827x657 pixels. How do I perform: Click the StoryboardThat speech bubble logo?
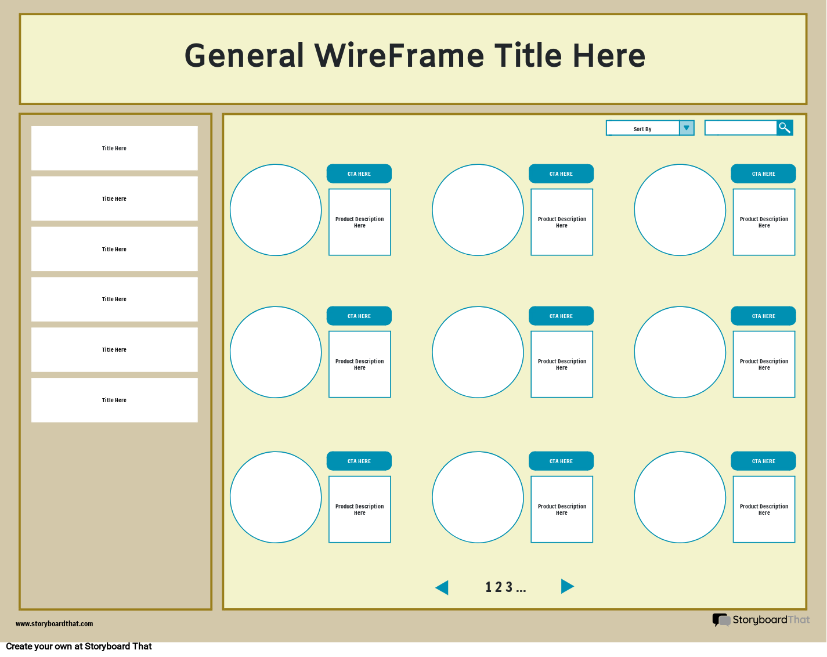point(721,620)
